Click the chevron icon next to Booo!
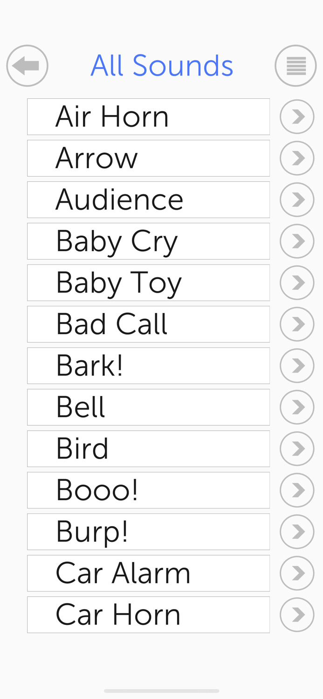Screen dimensions: 323x699 (297, 490)
